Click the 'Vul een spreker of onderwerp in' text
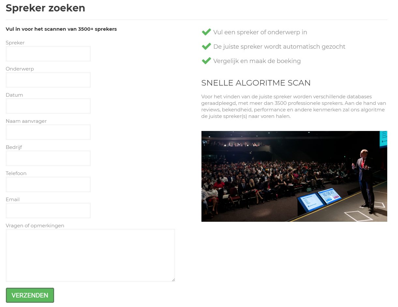Screen dimensions: 398x307 (x=260, y=32)
